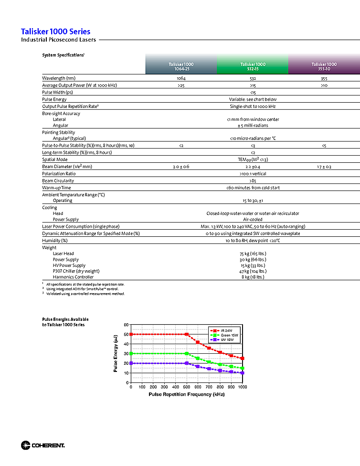The height and width of the screenshot is (466, 360).
Task: Click the Wavelength (nm) row label
Action: point(59,78)
